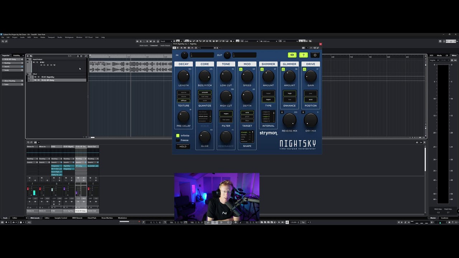Click the transport Stop button
This screenshot has height=258, width=459.
coord(215,222)
